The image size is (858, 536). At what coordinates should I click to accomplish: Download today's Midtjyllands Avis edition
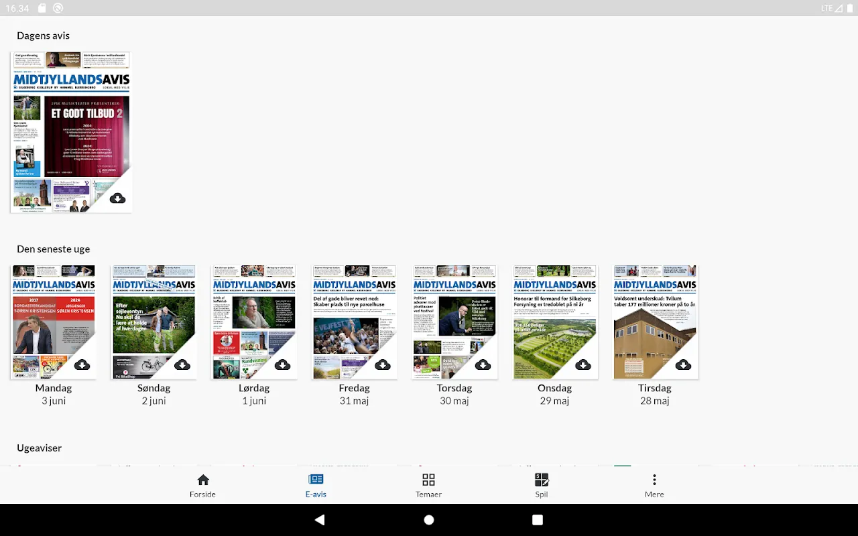117,198
